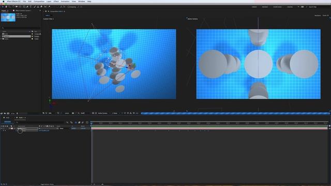Screen dimensions: 331x186
Task: Expand the folder row in Project panel
Action: pyautogui.click(x=2, y=39)
